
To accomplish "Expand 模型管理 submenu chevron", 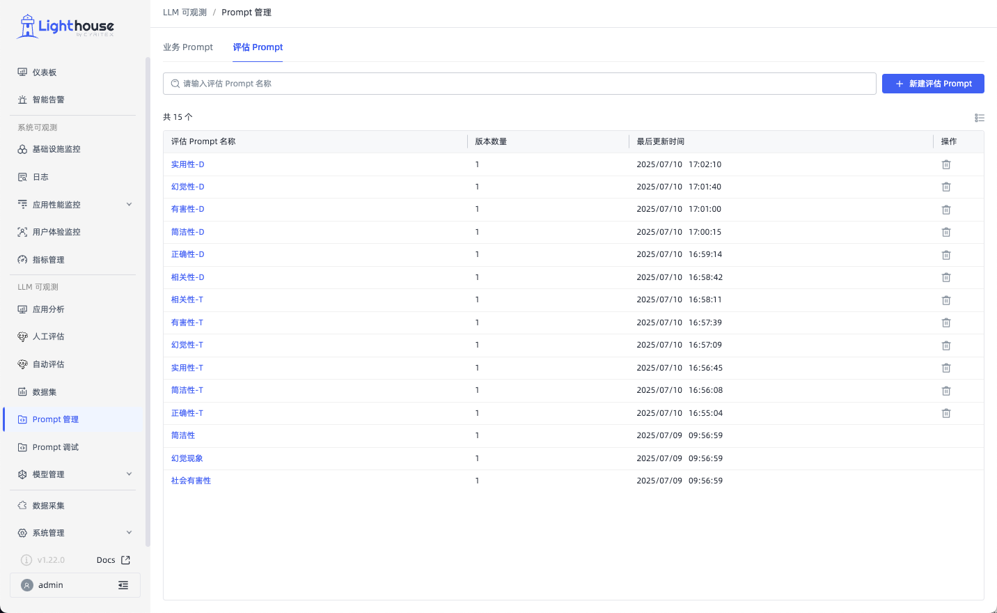I will tap(129, 474).
